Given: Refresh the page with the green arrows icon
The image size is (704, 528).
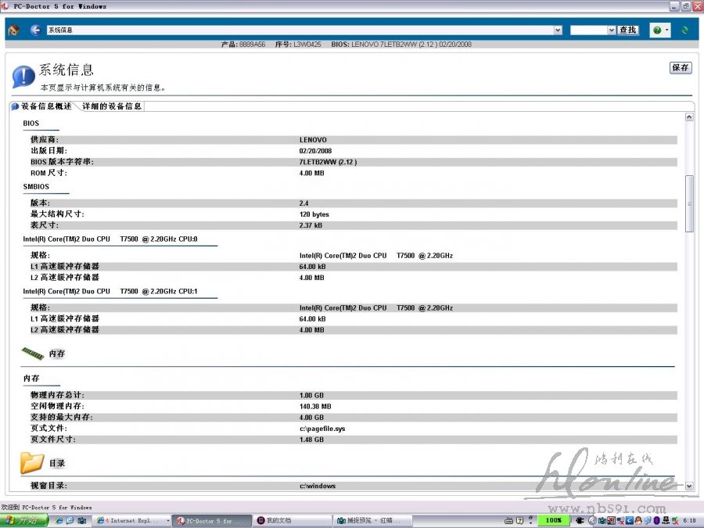Looking at the screenshot, I should point(684,30).
